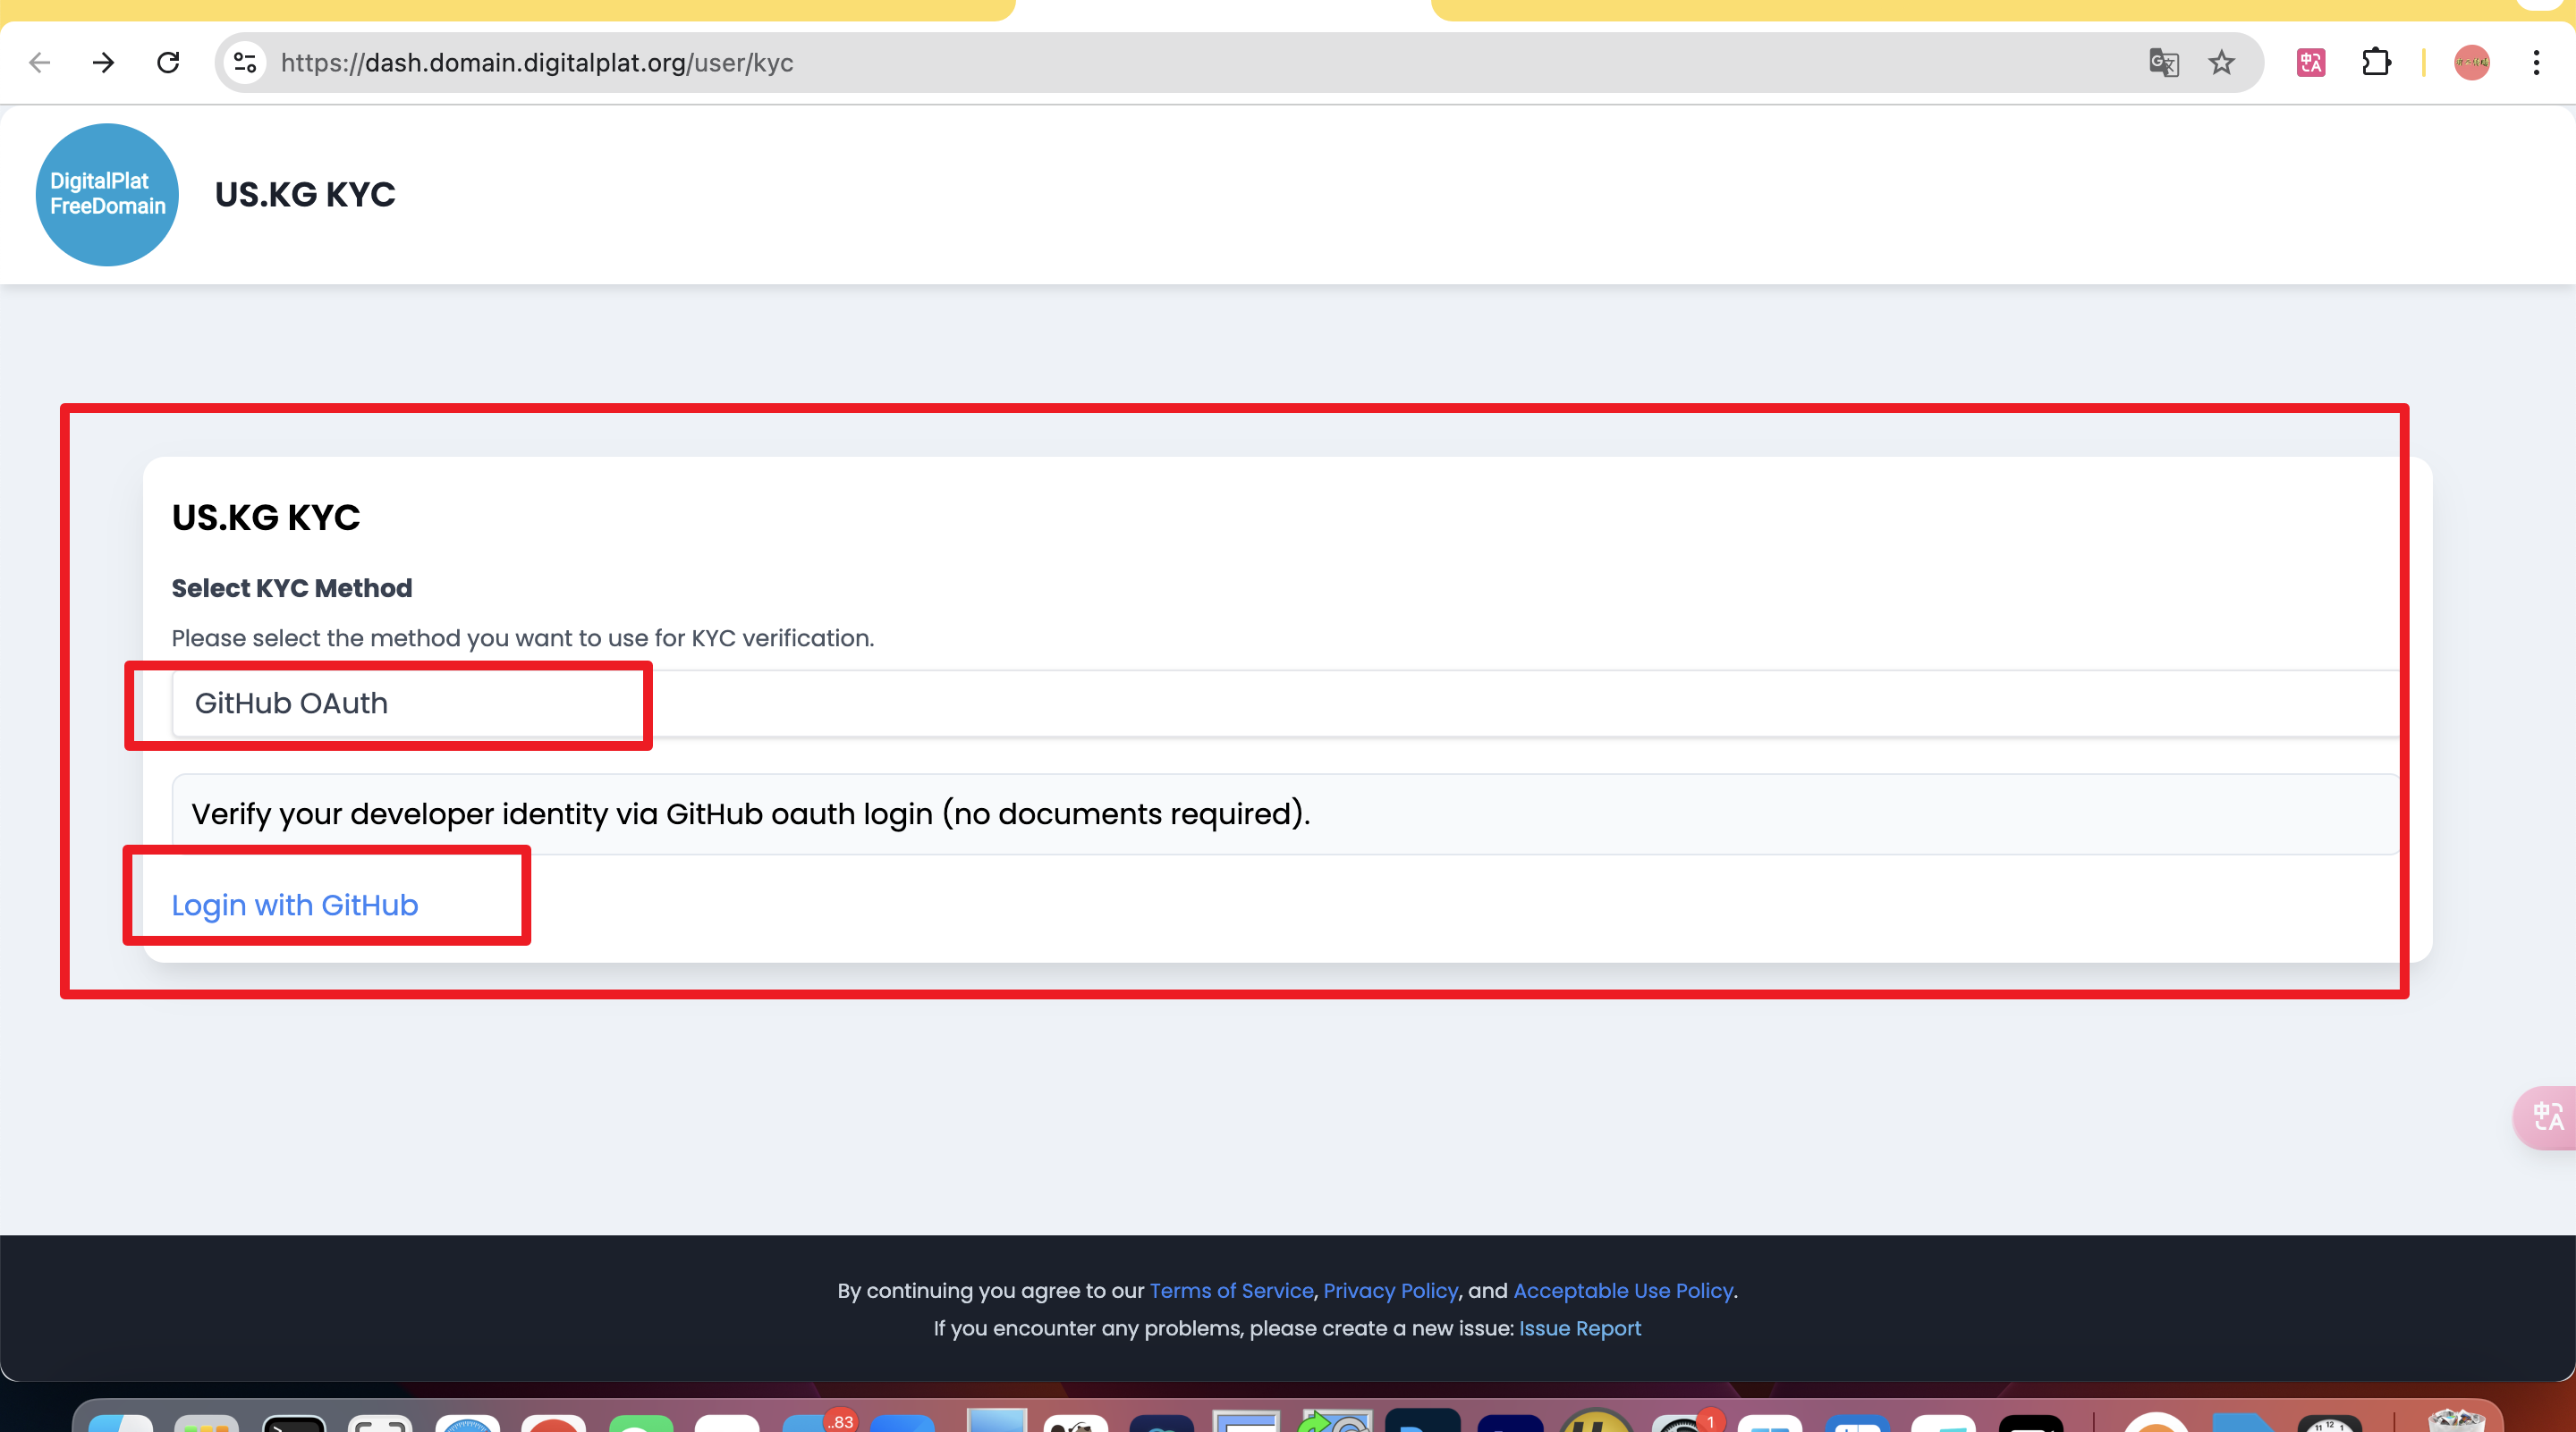This screenshot has width=2576, height=1432.
Task: Open Google Translate icon in address bar
Action: [2163, 63]
